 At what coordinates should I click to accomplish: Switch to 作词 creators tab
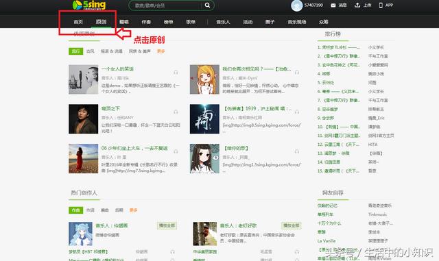pyautogui.click(x=90, y=210)
